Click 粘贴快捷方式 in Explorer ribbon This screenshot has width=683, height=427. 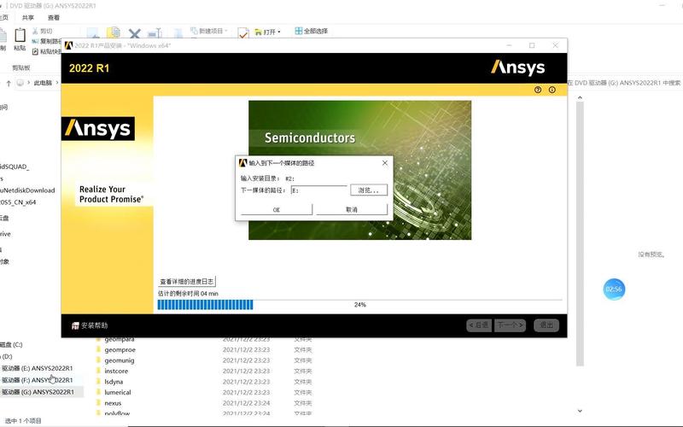47,52
